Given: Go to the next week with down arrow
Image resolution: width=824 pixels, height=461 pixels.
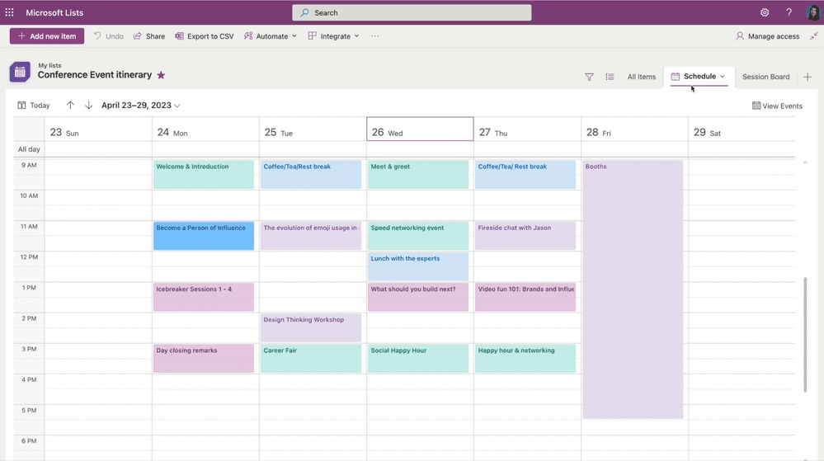Looking at the screenshot, I should 89,105.
